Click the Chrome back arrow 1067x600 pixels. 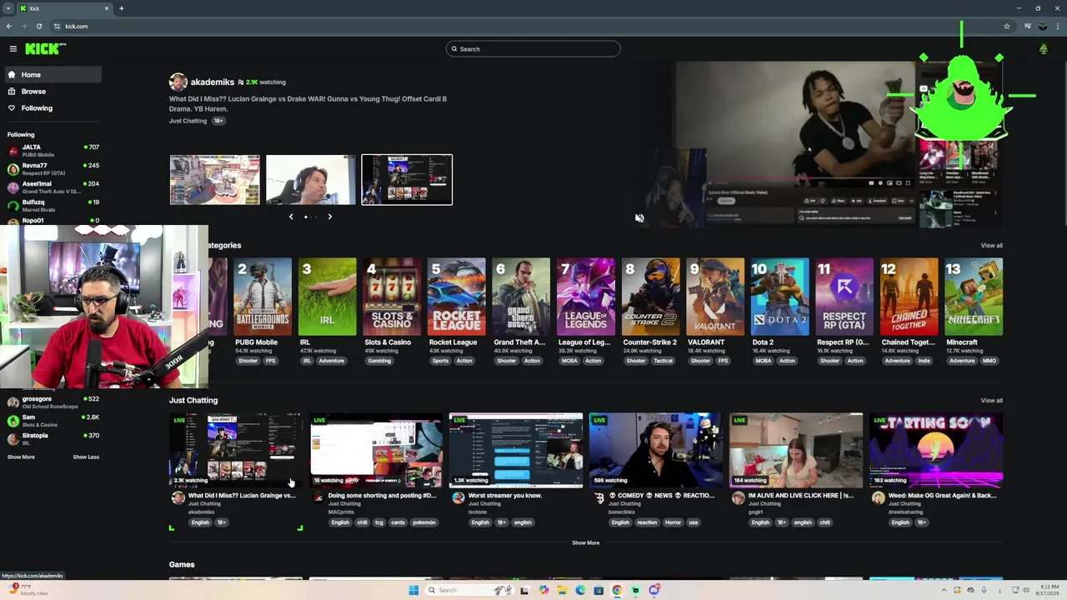click(9, 26)
